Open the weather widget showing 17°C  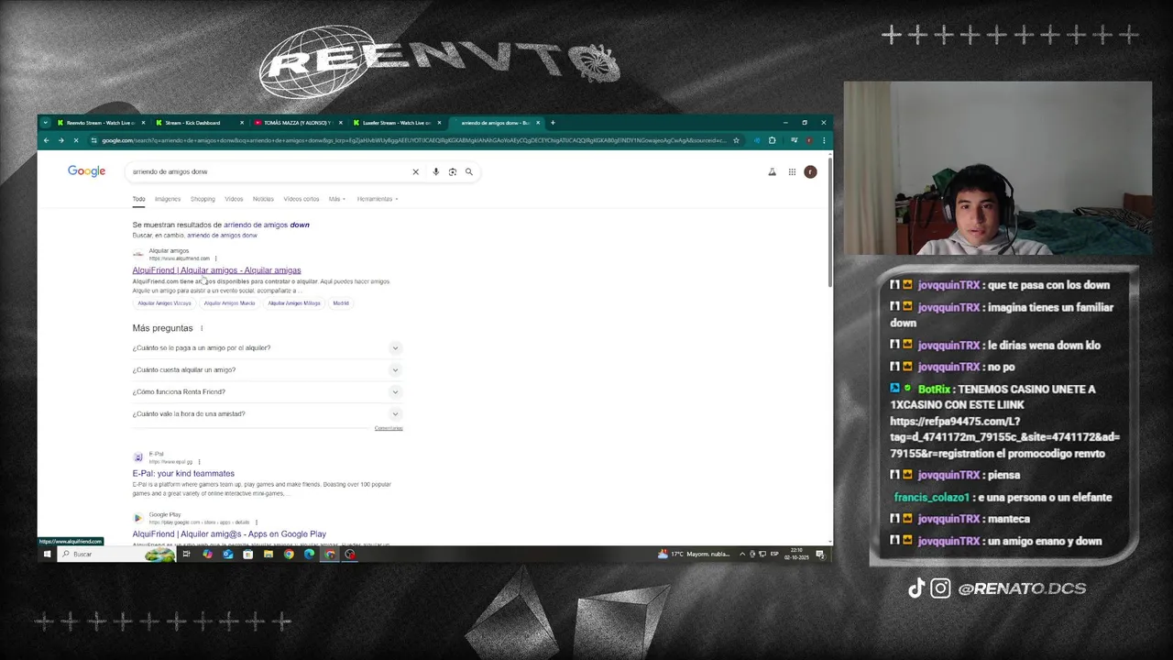click(692, 554)
